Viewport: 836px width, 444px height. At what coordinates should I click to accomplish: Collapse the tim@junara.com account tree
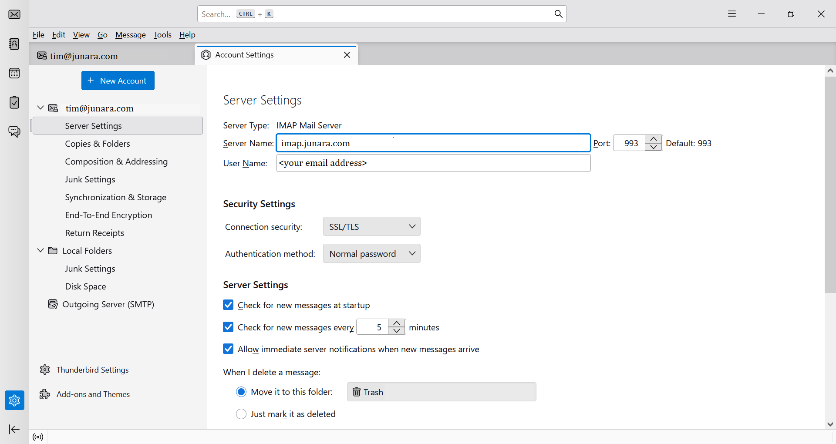coord(40,108)
